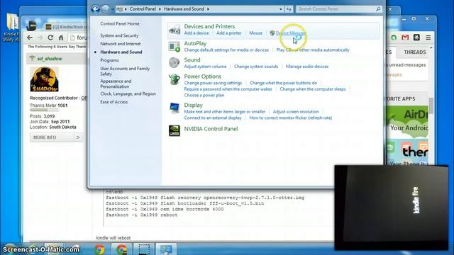
Task: Click Choose a power plan
Action: pyautogui.click(x=204, y=95)
